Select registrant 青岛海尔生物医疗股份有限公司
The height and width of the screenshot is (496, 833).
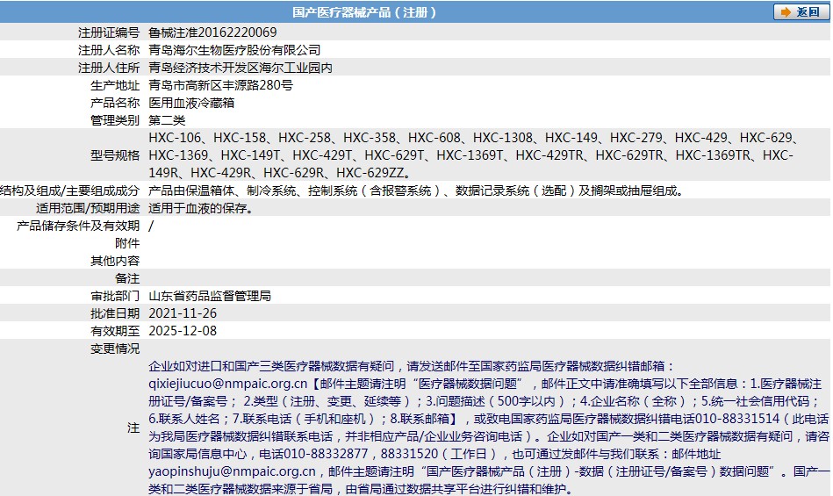[234, 50]
